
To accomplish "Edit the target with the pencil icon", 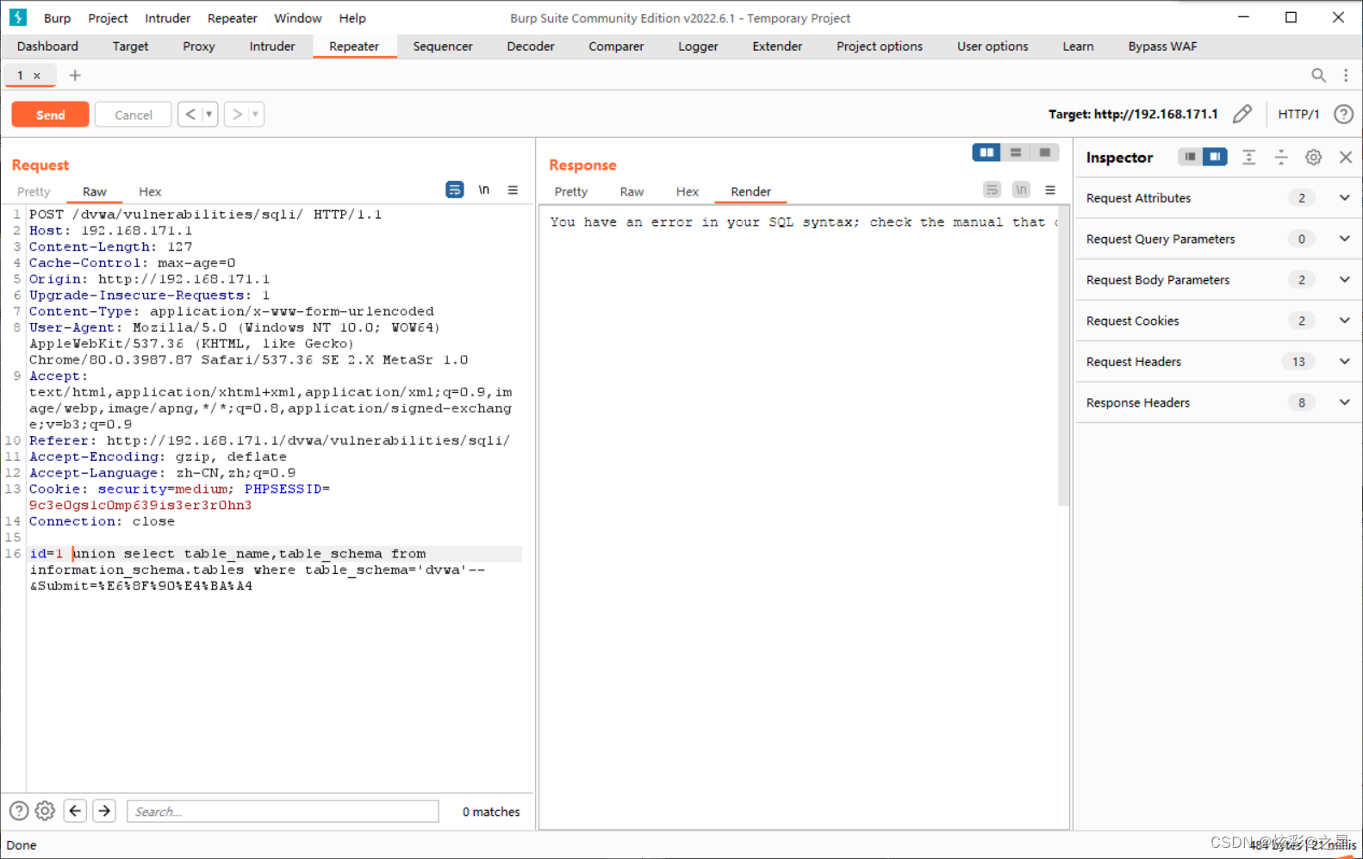I will (1242, 114).
